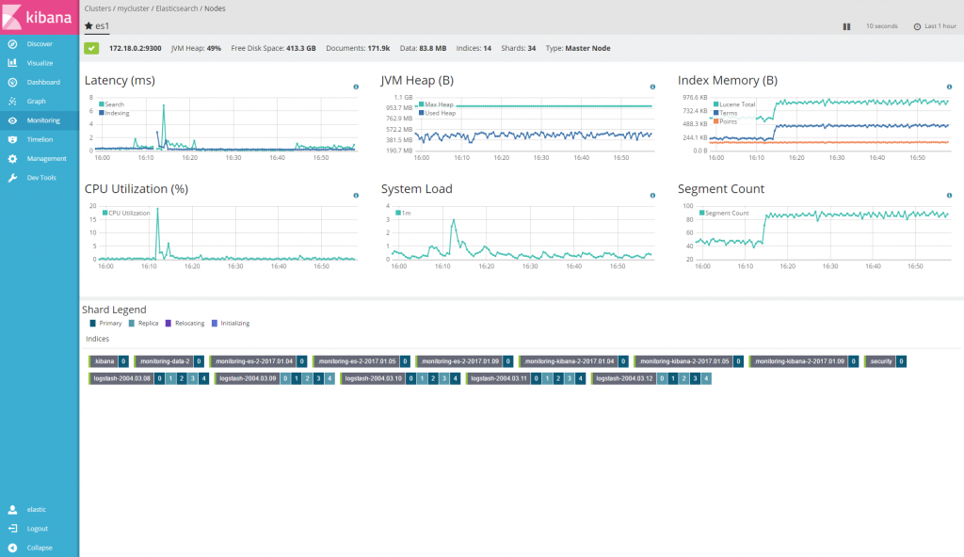Open the Management gear icon
964x557 pixels.
(x=12, y=159)
